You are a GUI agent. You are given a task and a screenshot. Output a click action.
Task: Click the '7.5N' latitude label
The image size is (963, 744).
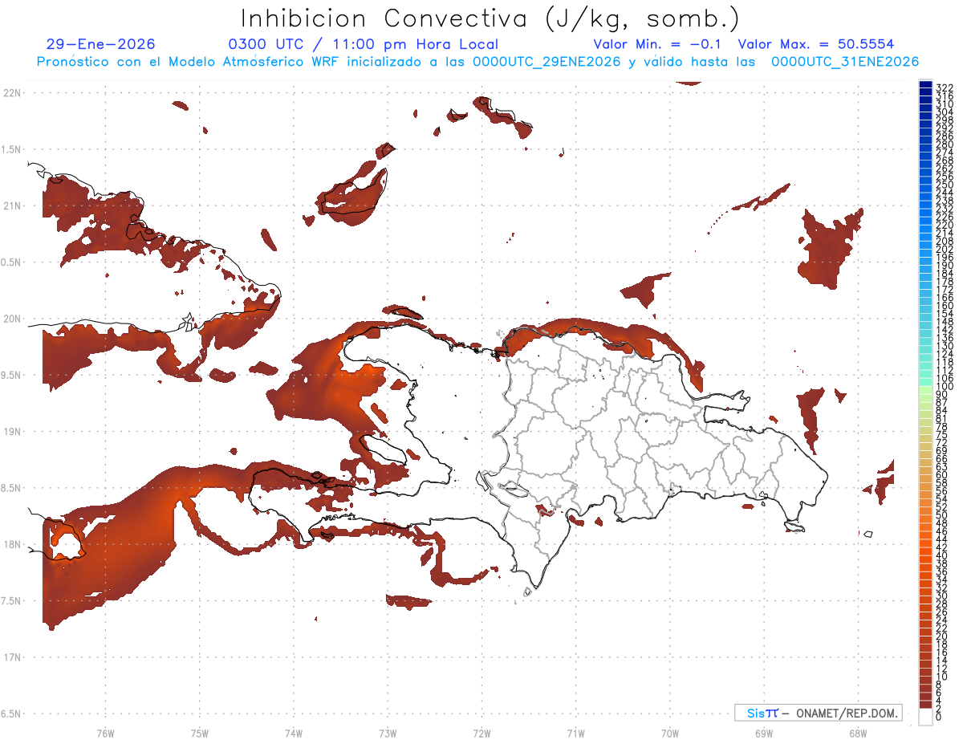(12, 600)
